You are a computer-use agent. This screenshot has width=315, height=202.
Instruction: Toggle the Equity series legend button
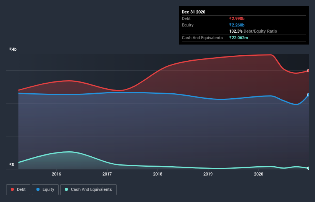tap(45, 190)
